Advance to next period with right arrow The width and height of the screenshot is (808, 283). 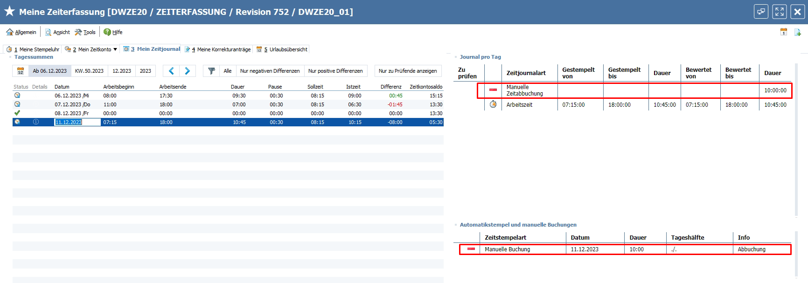[x=188, y=71]
